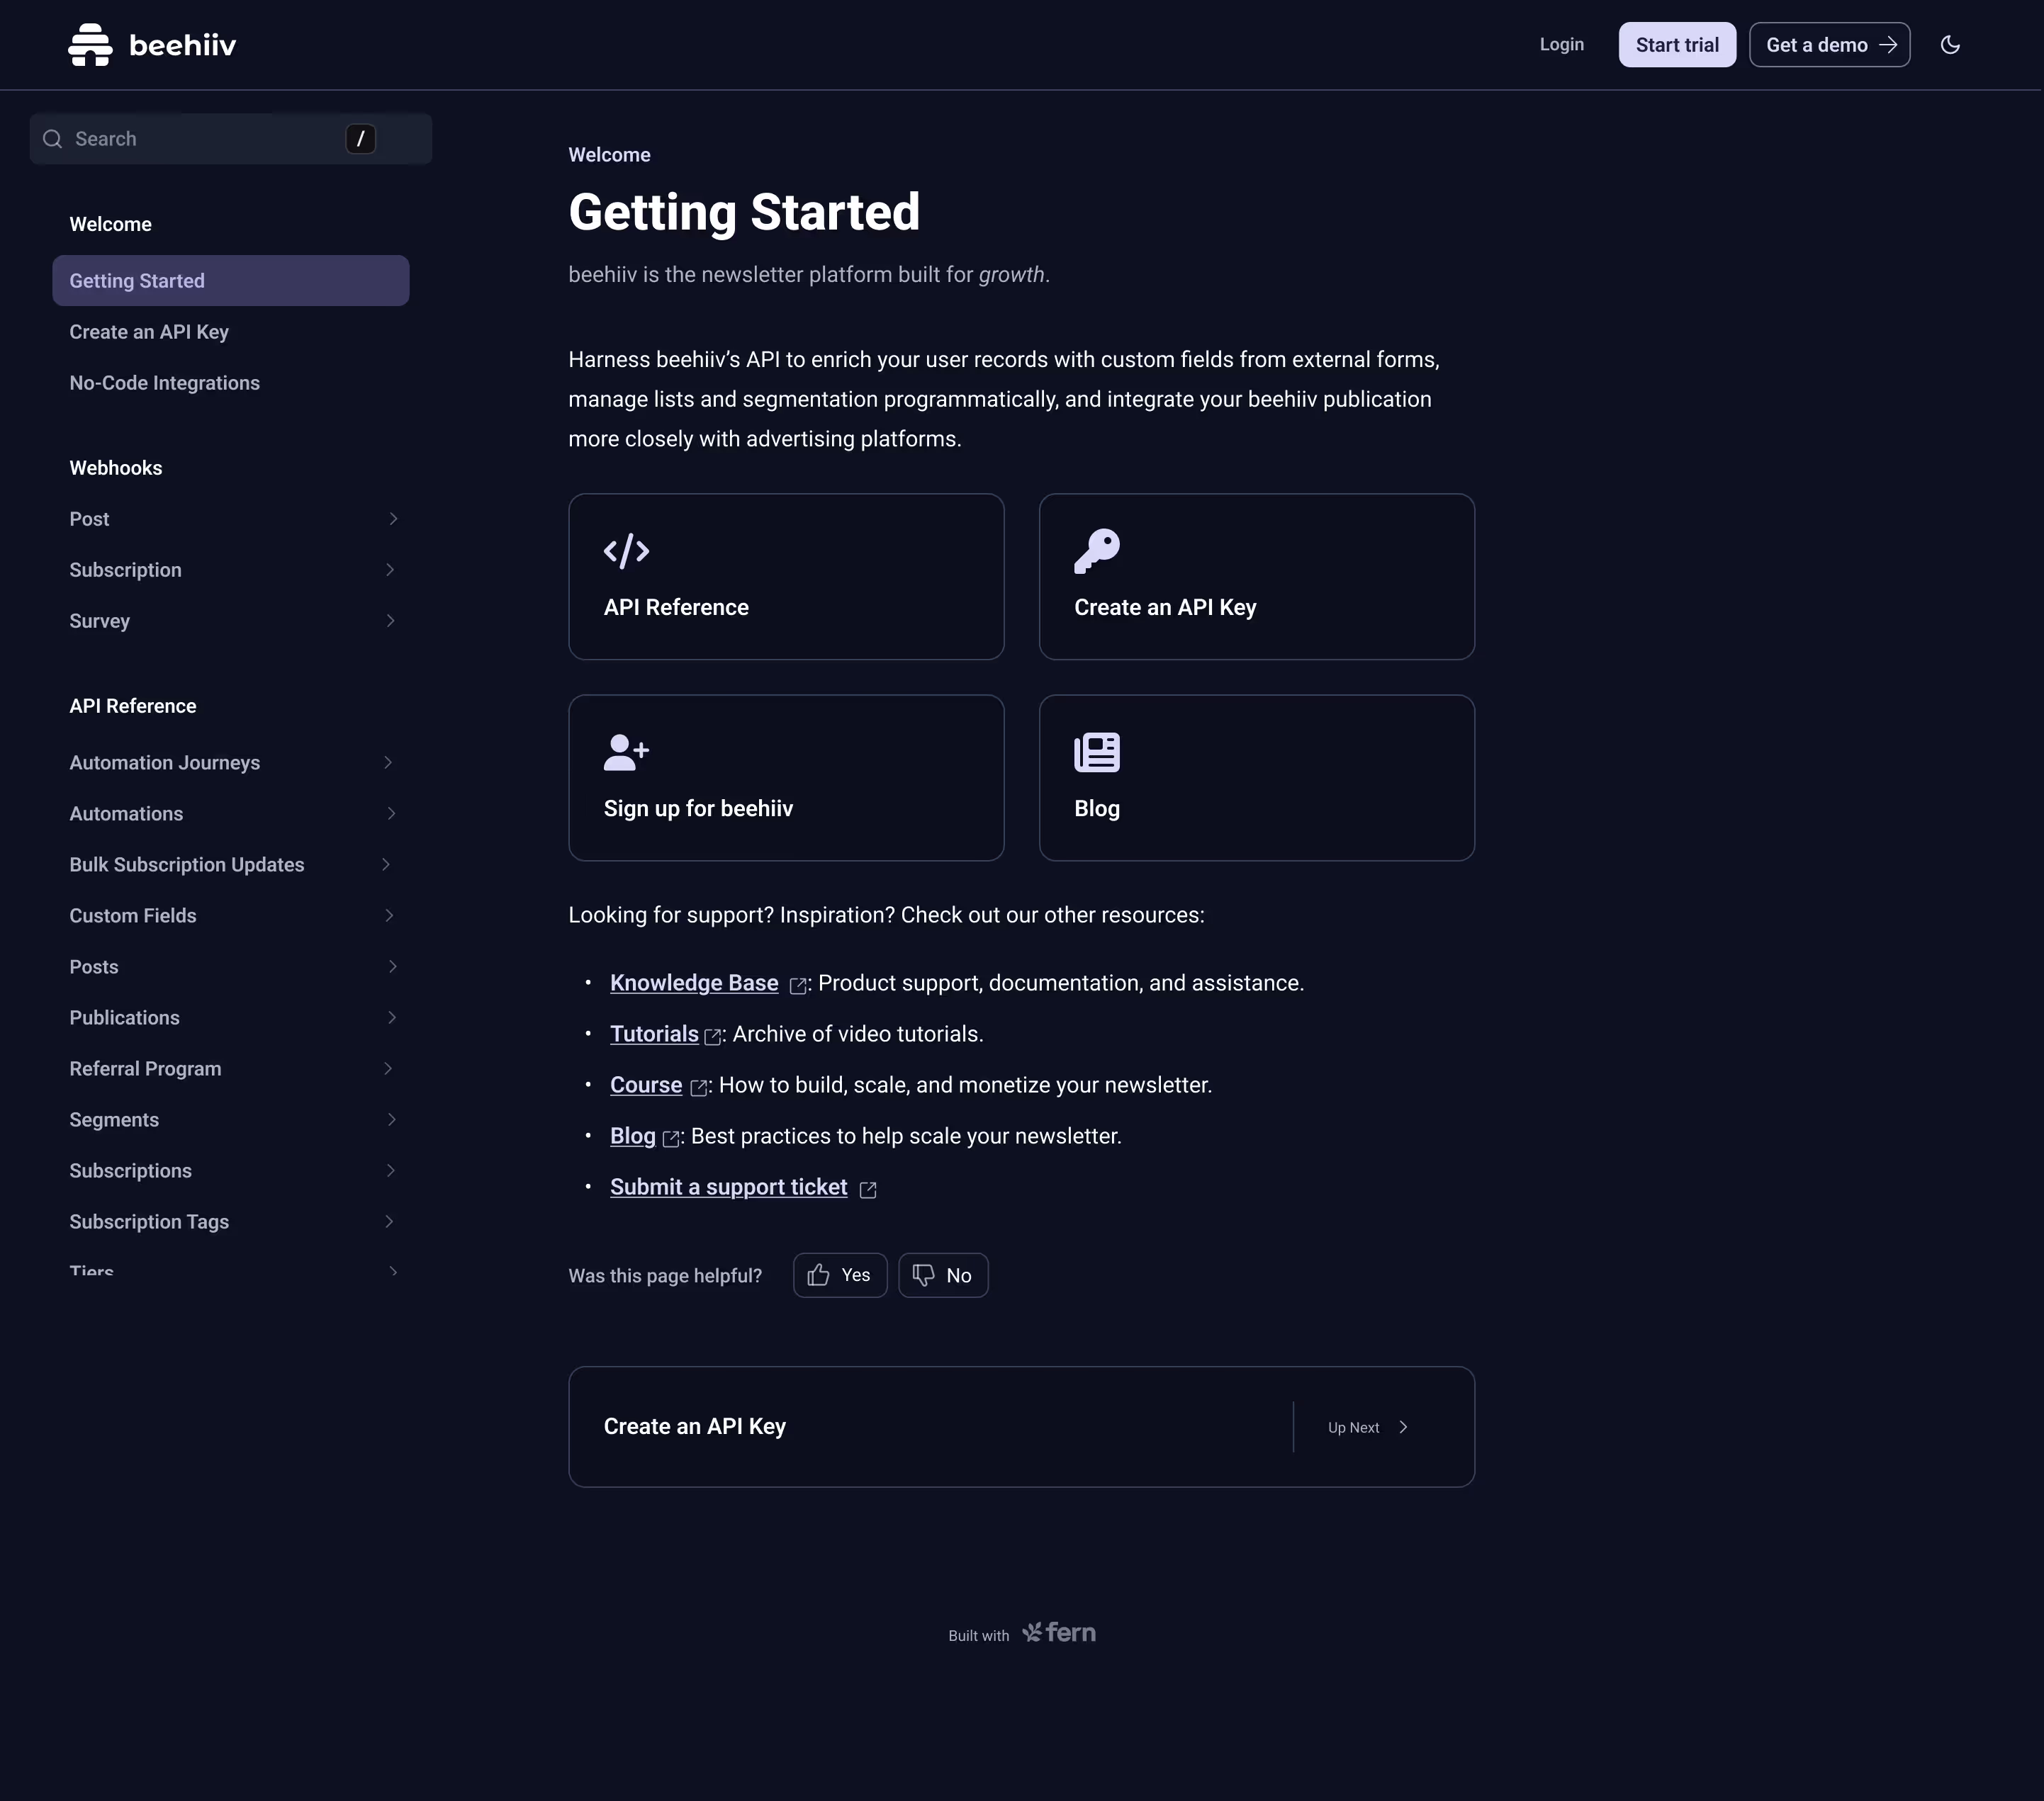
Task: Click the Start trial button
Action: pyautogui.click(x=1676, y=45)
